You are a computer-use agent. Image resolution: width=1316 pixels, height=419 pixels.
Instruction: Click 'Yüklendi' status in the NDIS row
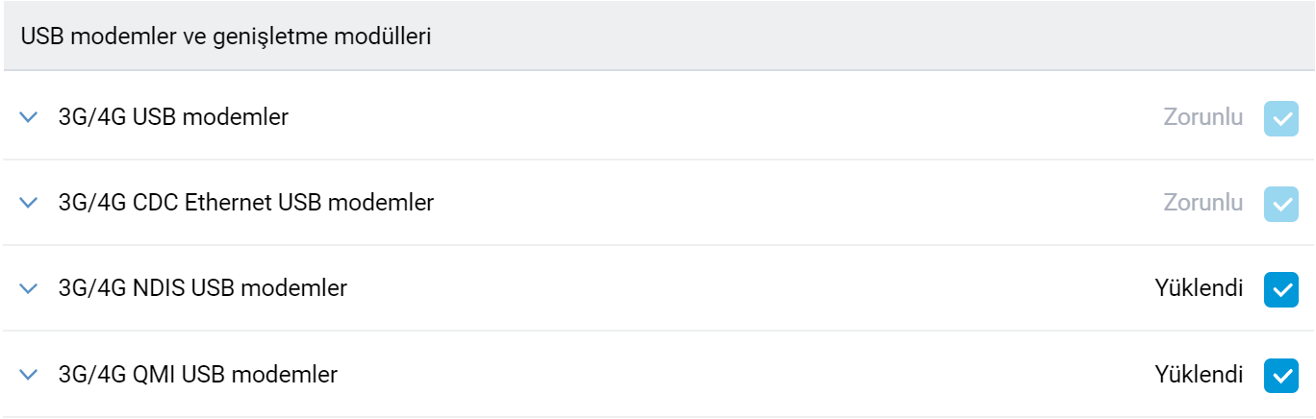(1199, 288)
